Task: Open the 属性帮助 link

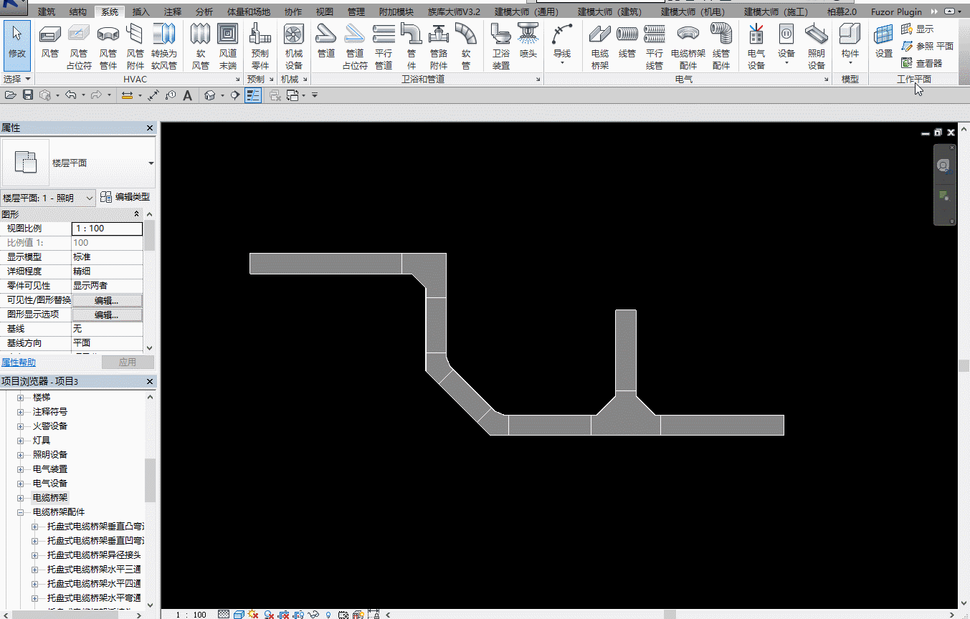Action: point(19,363)
